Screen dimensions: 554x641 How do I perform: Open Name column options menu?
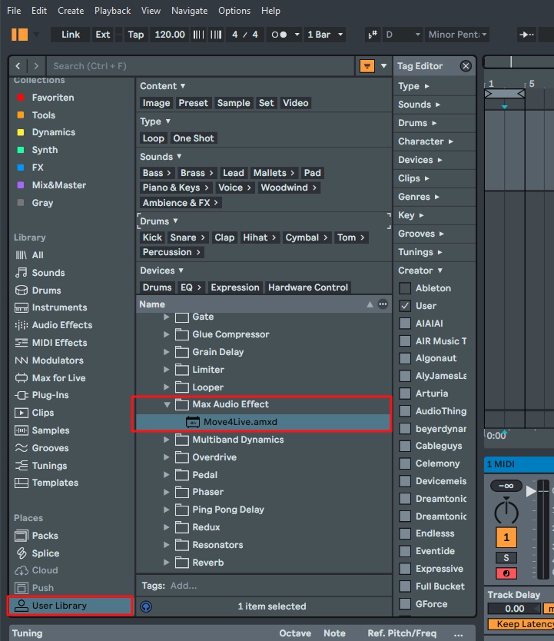coord(383,304)
